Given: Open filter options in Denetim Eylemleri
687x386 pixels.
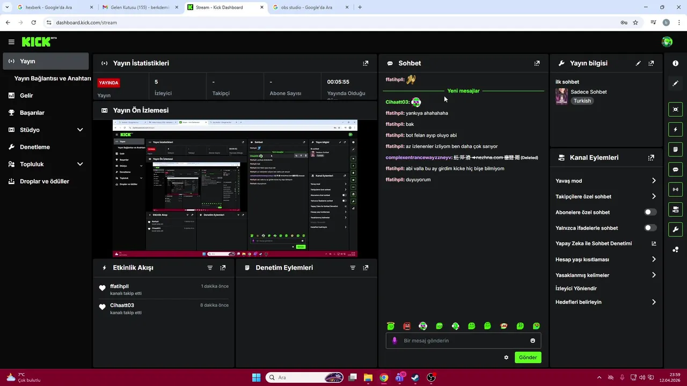Looking at the screenshot, I should tap(353, 268).
